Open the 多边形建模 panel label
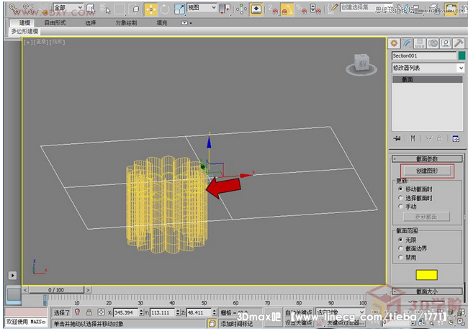The width and height of the screenshot is (468, 329). (24, 31)
